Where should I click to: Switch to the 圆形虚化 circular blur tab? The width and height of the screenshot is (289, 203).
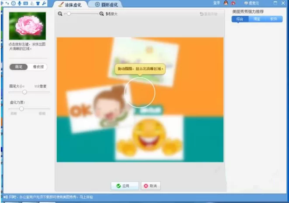point(107,5)
